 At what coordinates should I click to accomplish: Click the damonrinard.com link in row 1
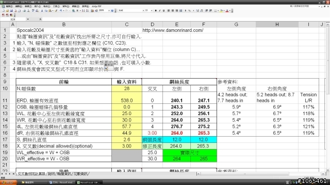click(x=173, y=30)
